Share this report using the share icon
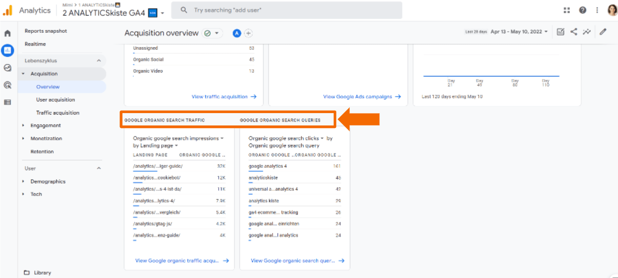Image resolution: width=618 pixels, height=278 pixels. [x=573, y=31]
